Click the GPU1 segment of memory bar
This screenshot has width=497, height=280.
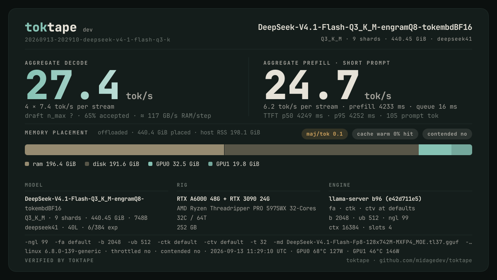coord(462,150)
